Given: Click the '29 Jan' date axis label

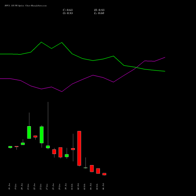Looking at the screenshot, I should [60, 187].
